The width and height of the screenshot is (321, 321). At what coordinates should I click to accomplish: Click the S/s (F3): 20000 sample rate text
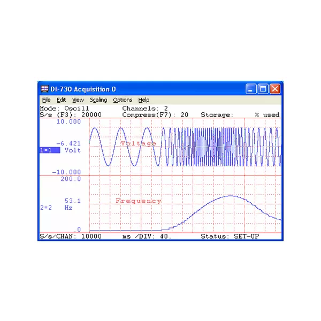pos(71,115)
